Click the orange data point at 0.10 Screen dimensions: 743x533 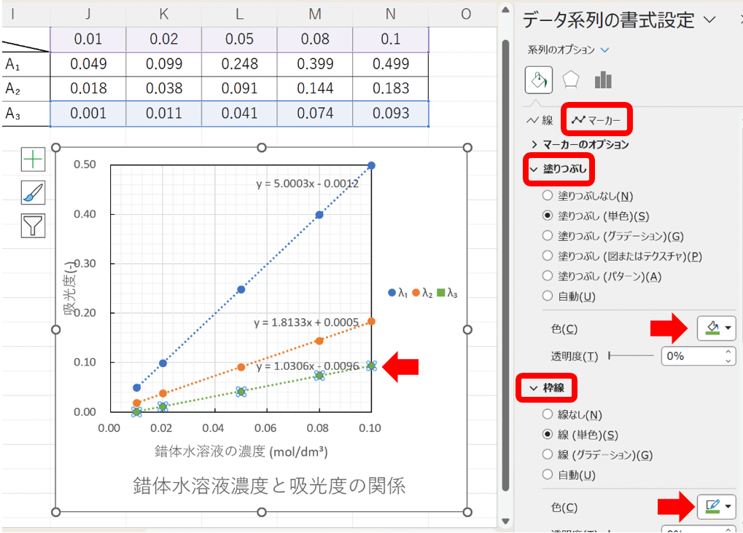[x=372, y=321]
